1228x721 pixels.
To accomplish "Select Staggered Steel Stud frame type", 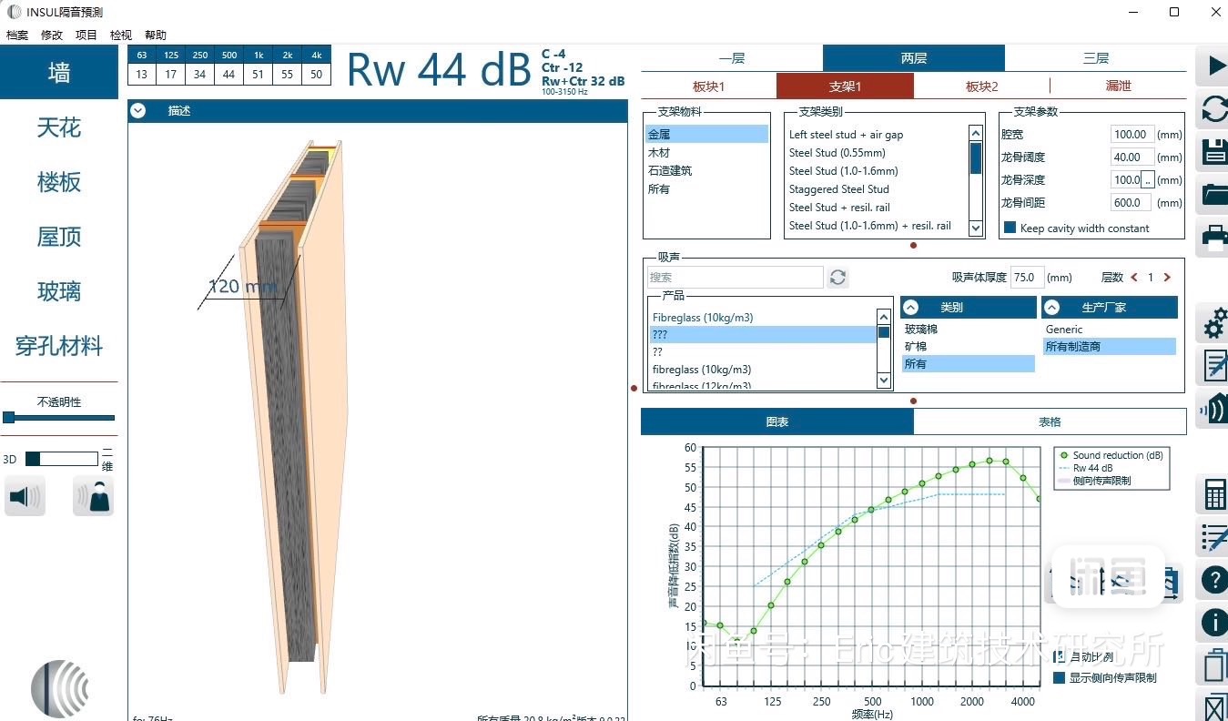I will click(838, 189).
